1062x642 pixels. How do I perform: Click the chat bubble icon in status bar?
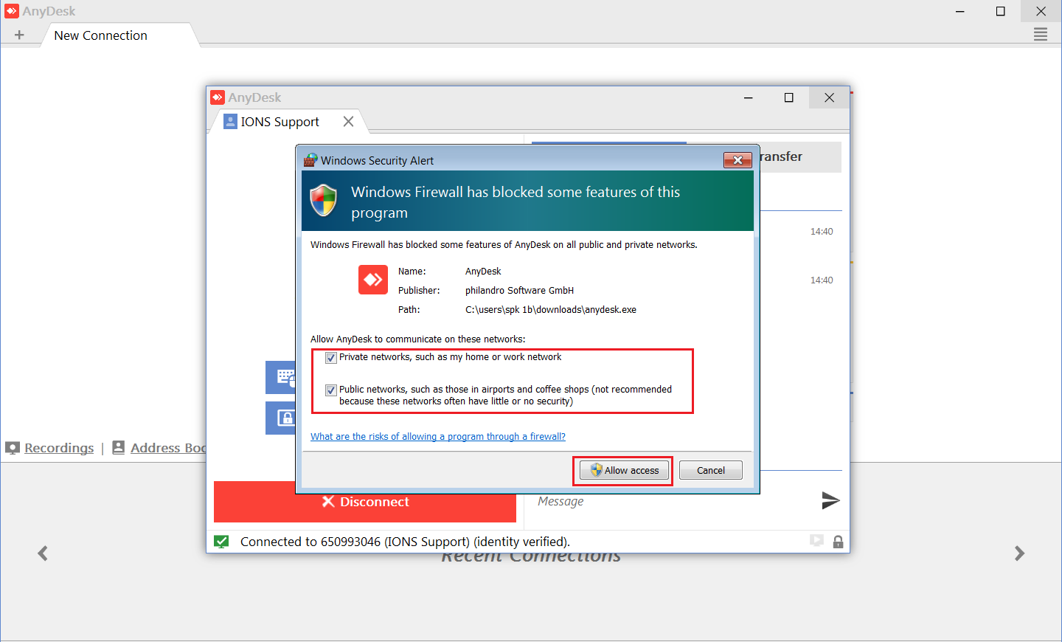[x=816, y=541]
